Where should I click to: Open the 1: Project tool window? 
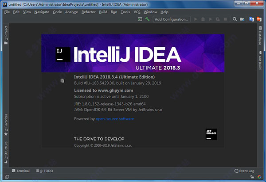[x=6, y=35]
